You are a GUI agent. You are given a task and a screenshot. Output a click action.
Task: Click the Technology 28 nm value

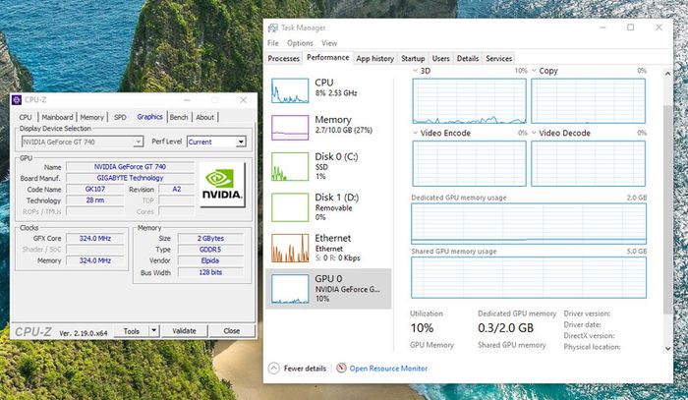[x=94, y=200]
